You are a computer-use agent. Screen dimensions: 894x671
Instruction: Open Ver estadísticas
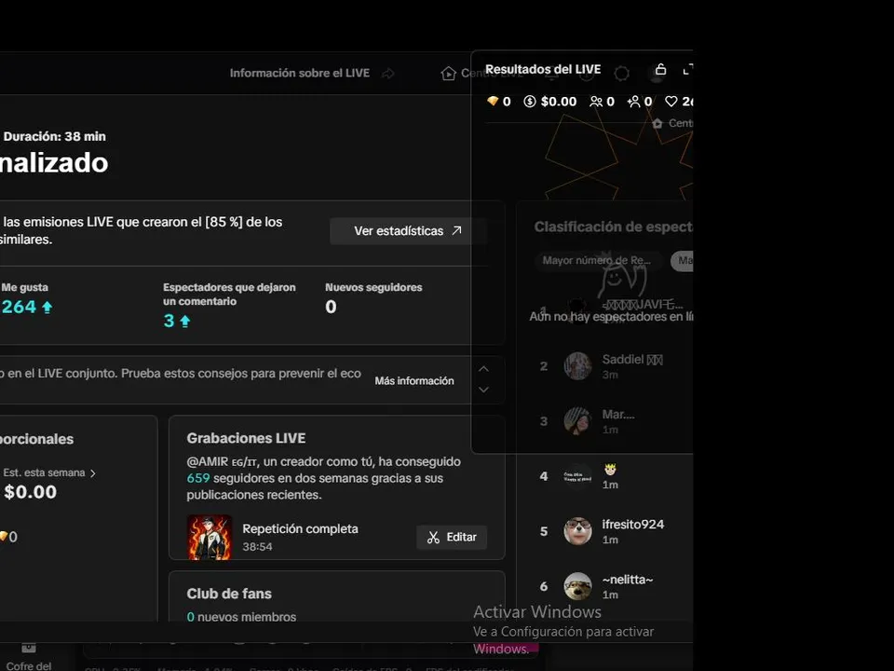tap(408, 231)
